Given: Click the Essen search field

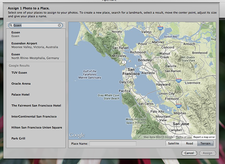Looking at the screenshot, I should tap(36, 26).
